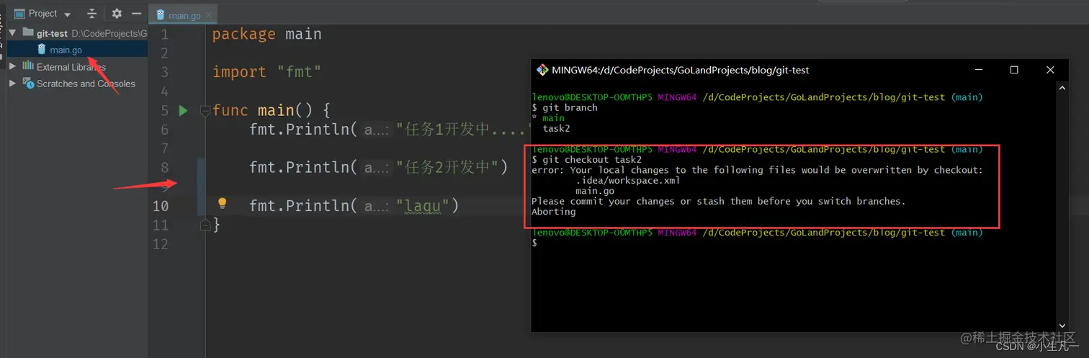Click the Scratches and Consoles icon
The width and height of the screenshot is (1089, 358).
pos(28,84)
